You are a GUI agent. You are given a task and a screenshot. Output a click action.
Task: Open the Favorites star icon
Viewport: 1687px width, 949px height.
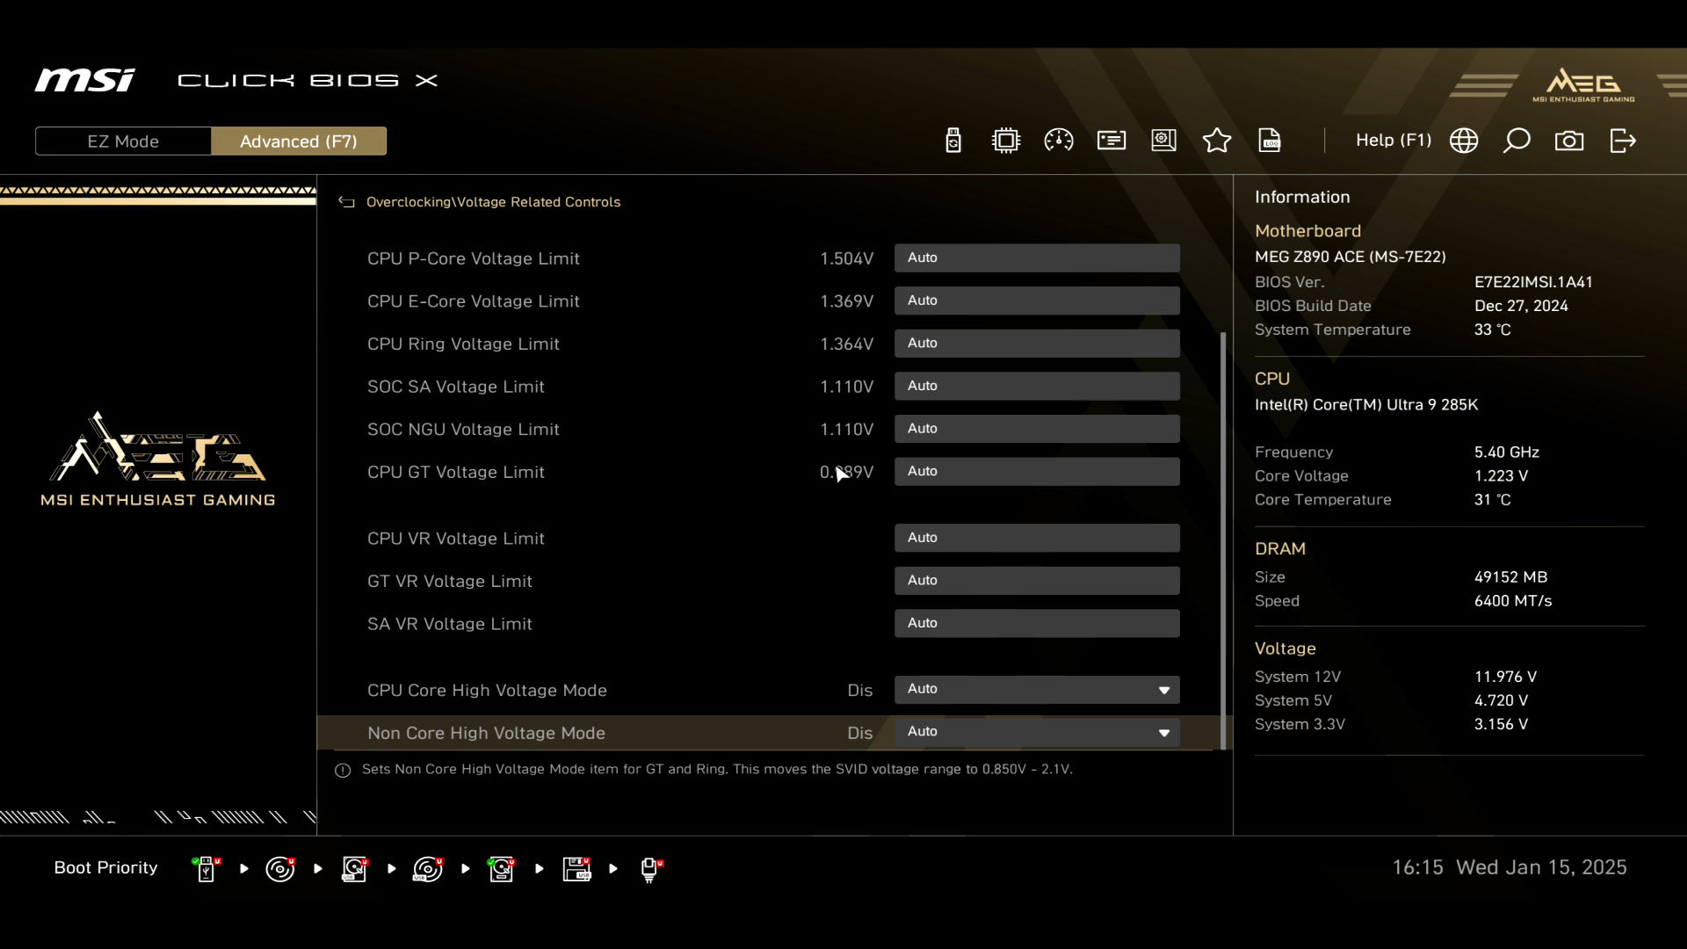tap(1217, 141)
